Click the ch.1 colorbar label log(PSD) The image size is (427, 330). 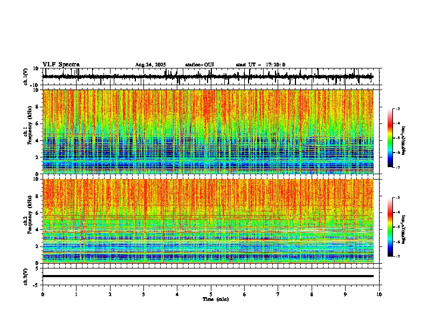coord(404,141)
